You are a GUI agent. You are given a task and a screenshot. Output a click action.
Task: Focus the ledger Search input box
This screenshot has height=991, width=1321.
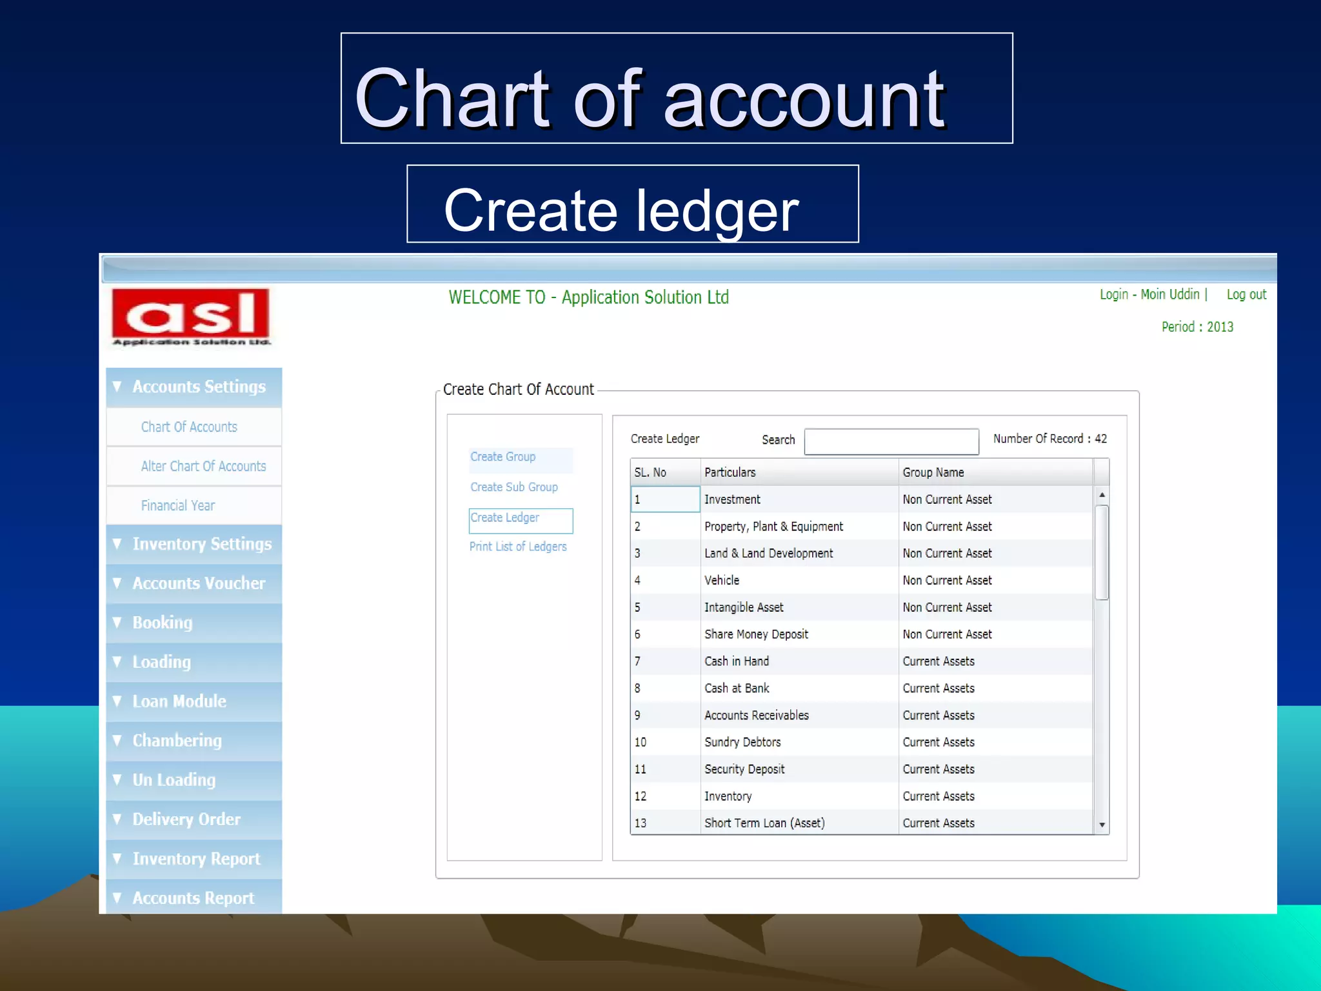(891, 441)
